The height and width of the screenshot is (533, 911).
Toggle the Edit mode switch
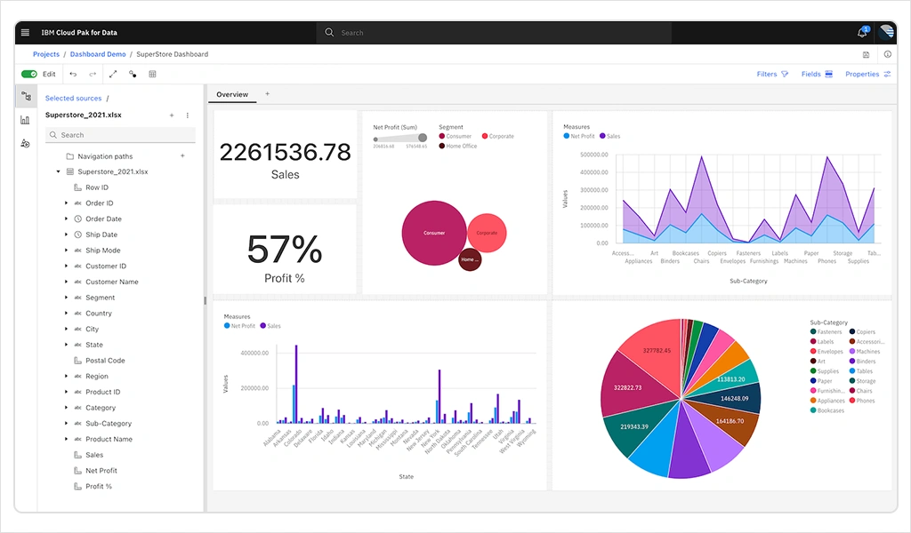pyautogui.click(x=29, y=75)
